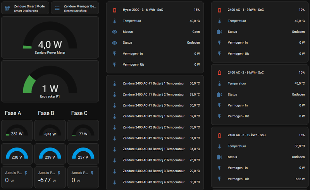Click the thermometer icon for 2400 AC - 3 Temperatuur

220,146
